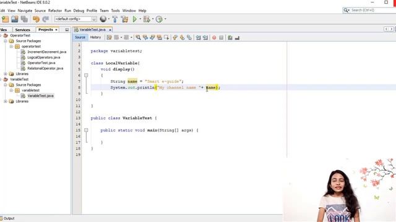The width and height of the screenshot is (396, 222).
Task: Click the Shift Line Left icon
Action: 198,38
